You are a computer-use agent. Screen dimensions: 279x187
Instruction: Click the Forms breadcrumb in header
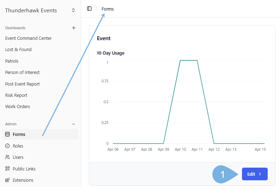(x=108, y=9)
